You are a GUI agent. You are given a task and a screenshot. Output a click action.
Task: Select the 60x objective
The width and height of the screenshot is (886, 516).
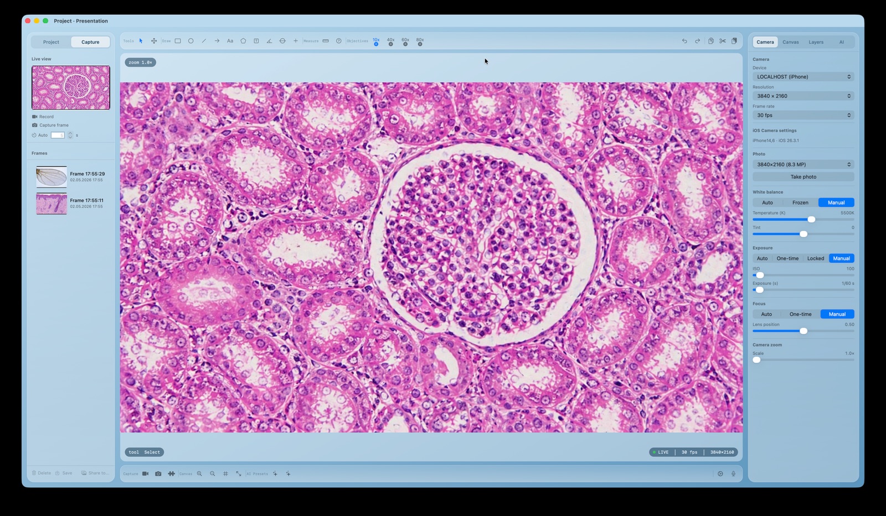click(405, 41)
